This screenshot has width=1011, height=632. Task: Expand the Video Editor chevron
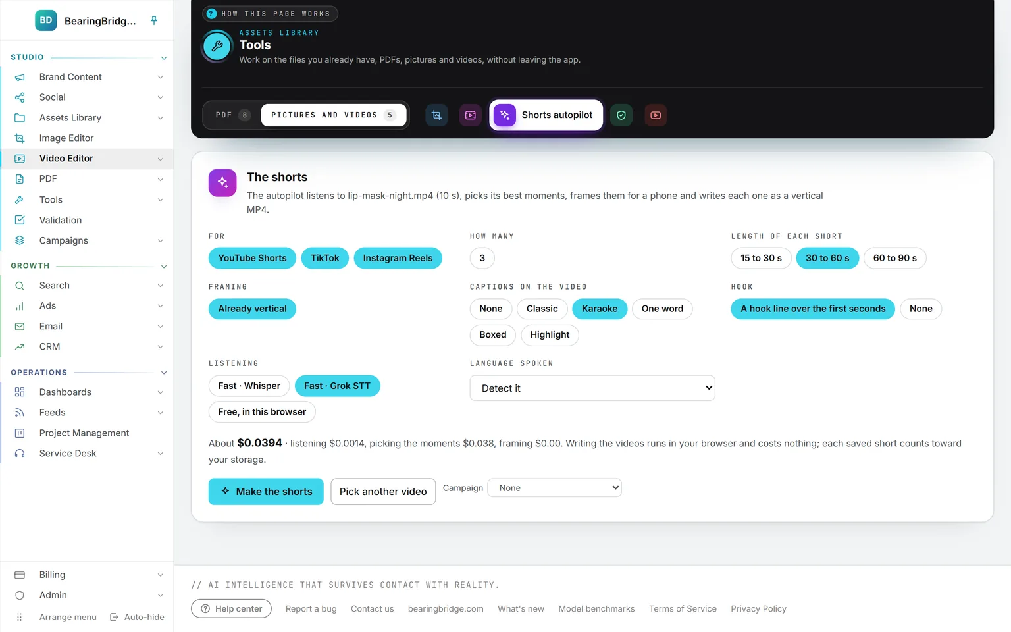click(x=161, y=159)
